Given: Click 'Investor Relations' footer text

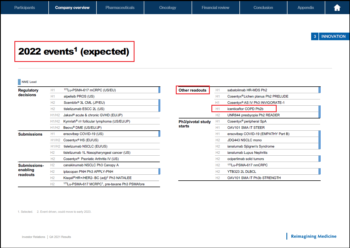Looking at the screenshot, I should click(x=33, y=237).
